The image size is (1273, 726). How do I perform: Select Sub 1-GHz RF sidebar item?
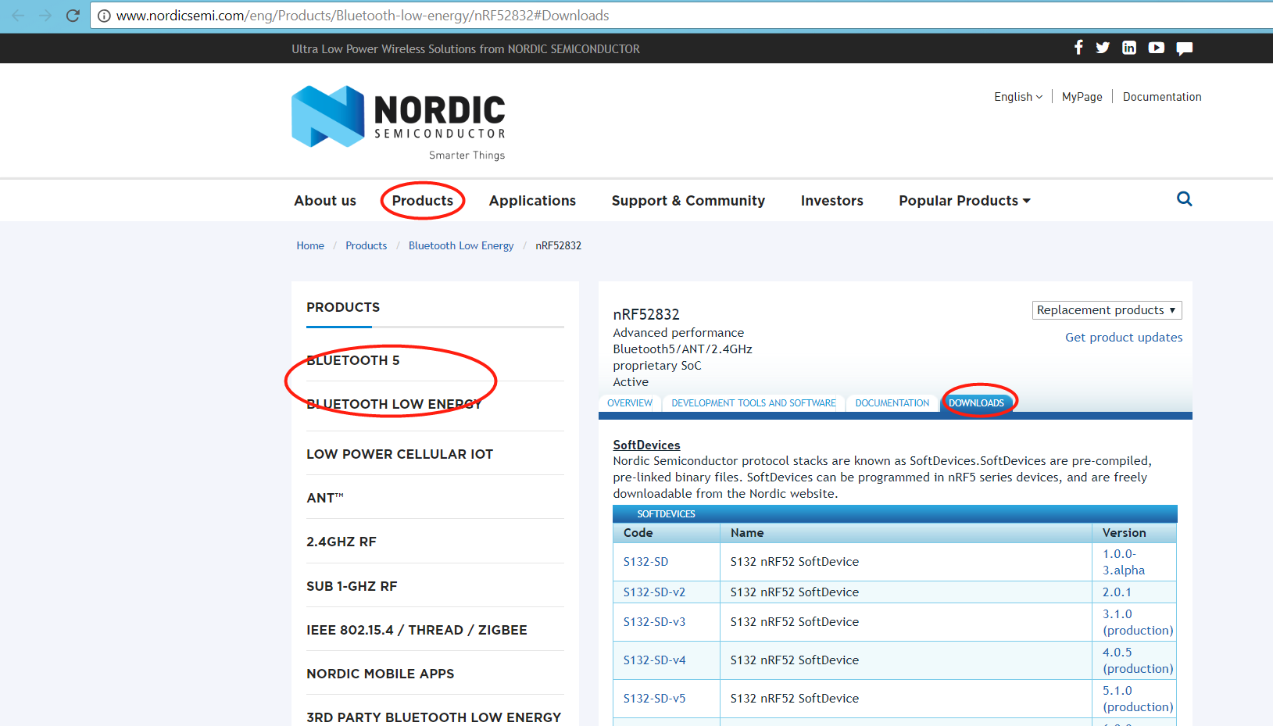[x=352, y=586]
